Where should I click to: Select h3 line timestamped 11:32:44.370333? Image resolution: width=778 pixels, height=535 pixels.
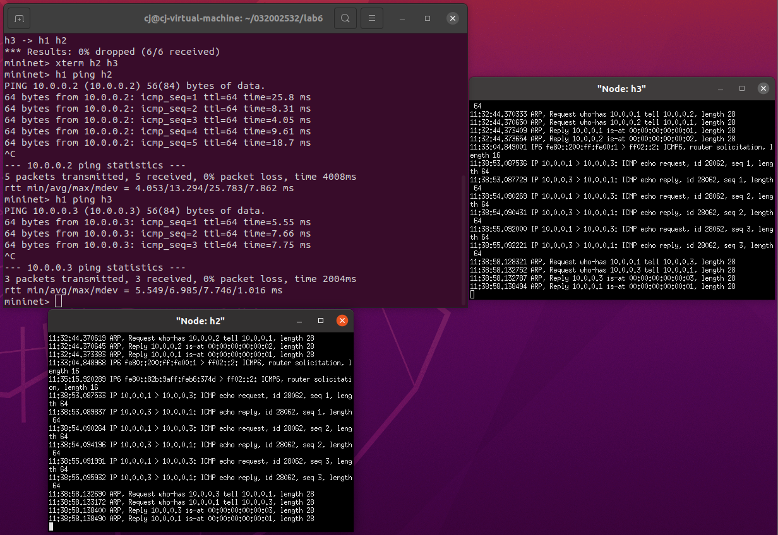603,114
